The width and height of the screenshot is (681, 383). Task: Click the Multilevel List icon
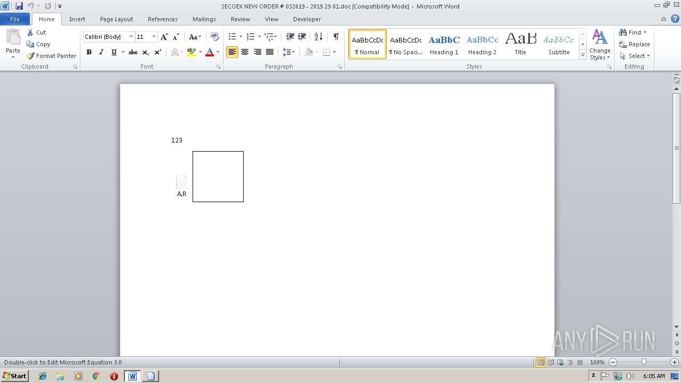[269, 37]
